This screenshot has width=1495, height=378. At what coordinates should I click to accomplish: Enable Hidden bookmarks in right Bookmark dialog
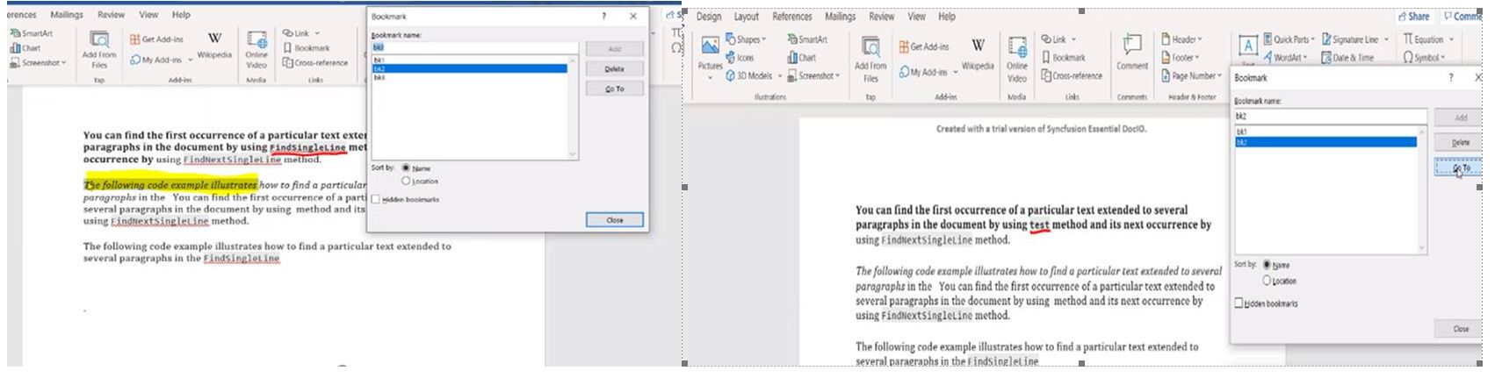coord(1239,303)
